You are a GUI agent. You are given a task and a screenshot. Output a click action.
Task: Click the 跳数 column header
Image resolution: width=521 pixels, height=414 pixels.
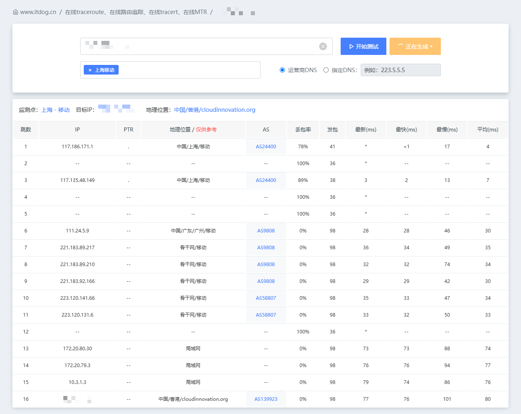(x=26, y=129)
